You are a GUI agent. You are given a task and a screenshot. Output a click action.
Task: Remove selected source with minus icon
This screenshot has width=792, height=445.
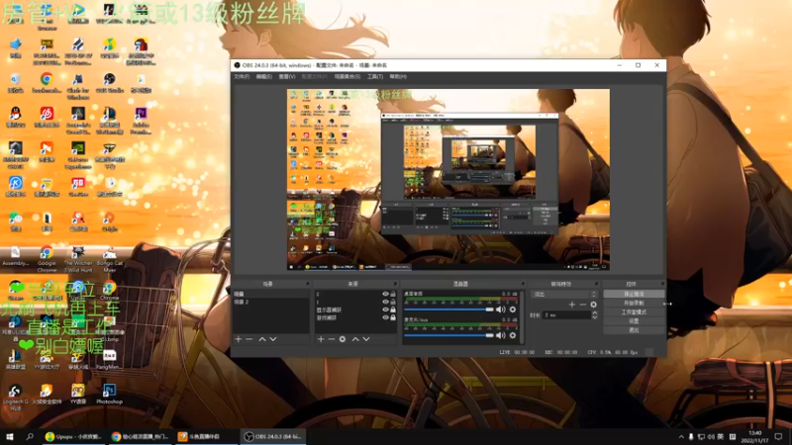point(332,339)
